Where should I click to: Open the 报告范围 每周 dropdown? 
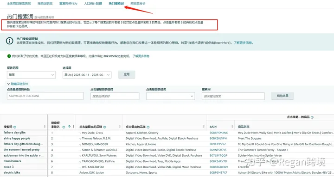[x=32, y=75]
